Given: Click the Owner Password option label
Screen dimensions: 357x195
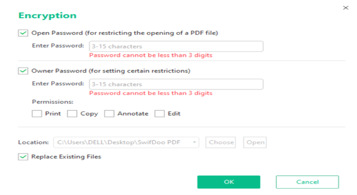Looking at the screenshot, I should pyautogui.click(x=111, y=71).
